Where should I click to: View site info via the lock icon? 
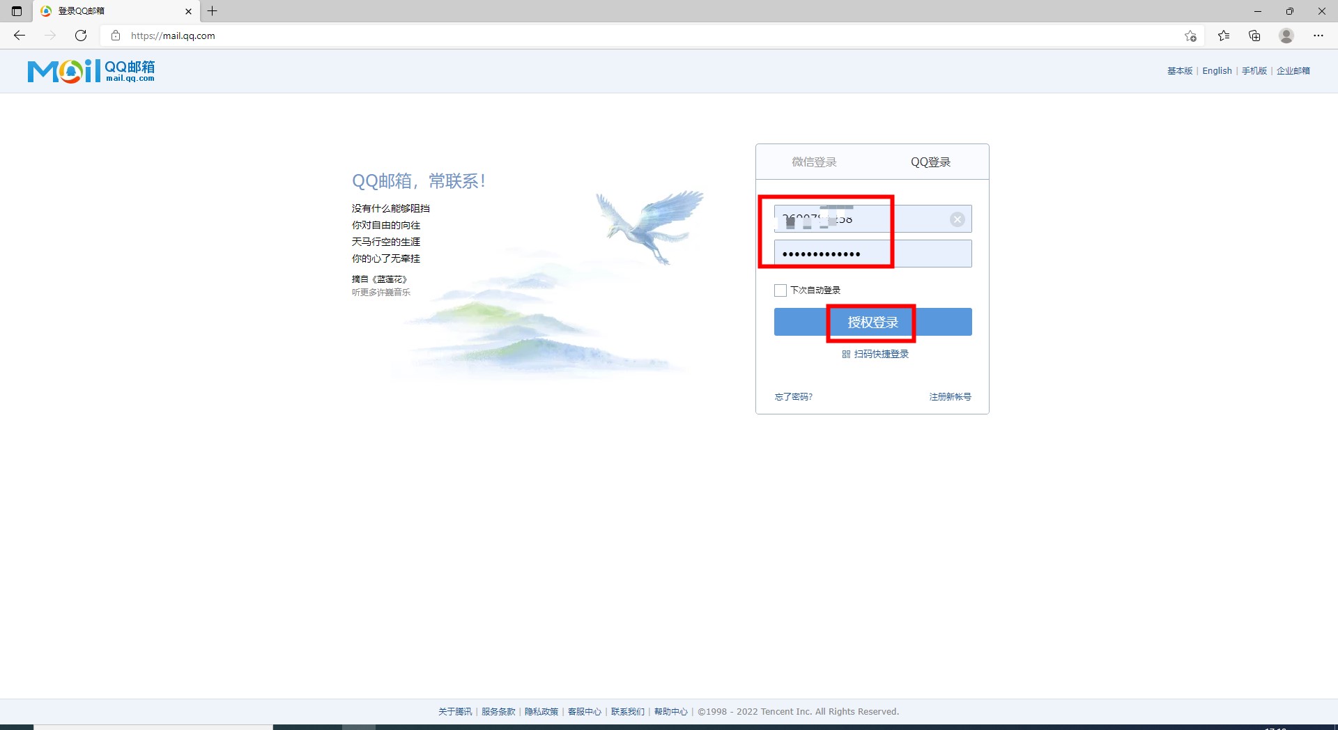(116, 36)
